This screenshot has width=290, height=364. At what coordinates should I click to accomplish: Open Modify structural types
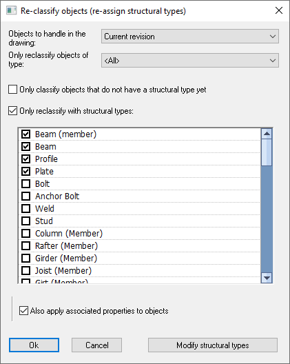click(x=213, y=345)
